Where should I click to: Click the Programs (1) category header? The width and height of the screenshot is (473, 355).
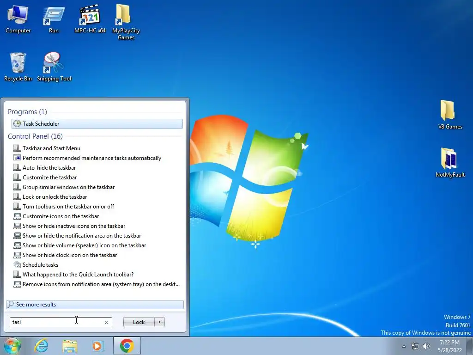point(27,112)
